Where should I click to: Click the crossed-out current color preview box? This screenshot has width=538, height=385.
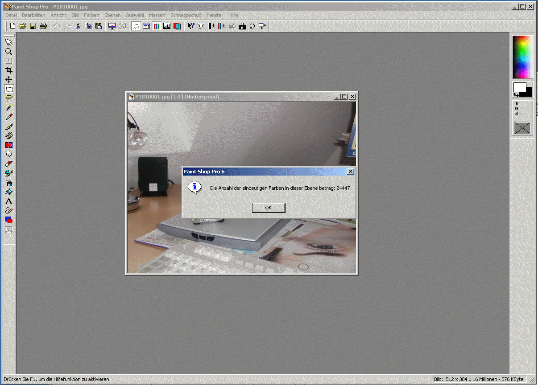(522, 128)
